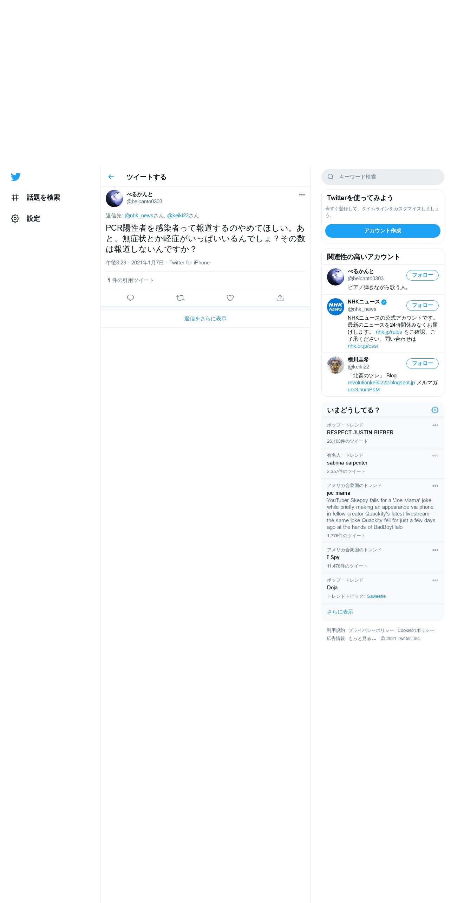Open trends settings gear icon
The width and height of the screenshot is (451, 903).
pyautogui.click(x=435, y=410)
